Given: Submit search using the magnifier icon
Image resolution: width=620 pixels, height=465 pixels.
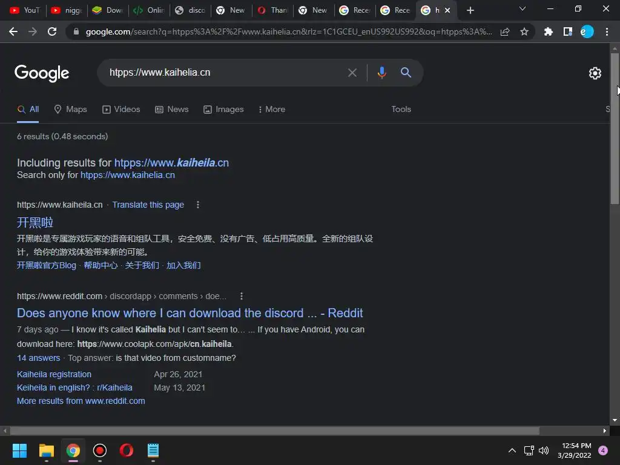Looking at the screenshot, I should [406, 73].
